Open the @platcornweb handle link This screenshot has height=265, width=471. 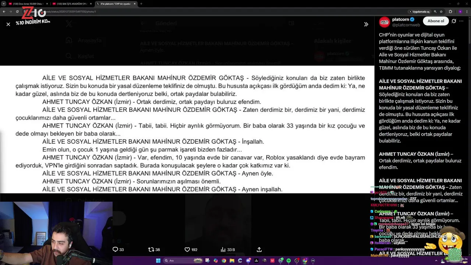click(x=406, y=25)
